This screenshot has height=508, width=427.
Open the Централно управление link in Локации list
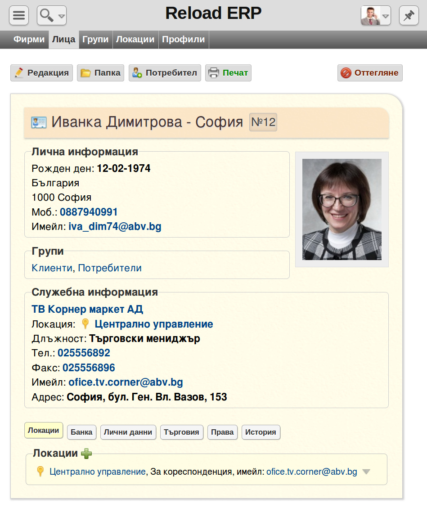(98, 472)
